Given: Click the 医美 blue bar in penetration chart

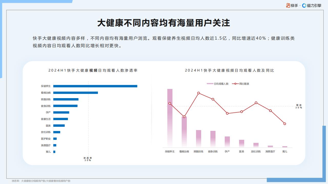Looking at the screenshot, I should pyautogui.click(x=59, y=125).
